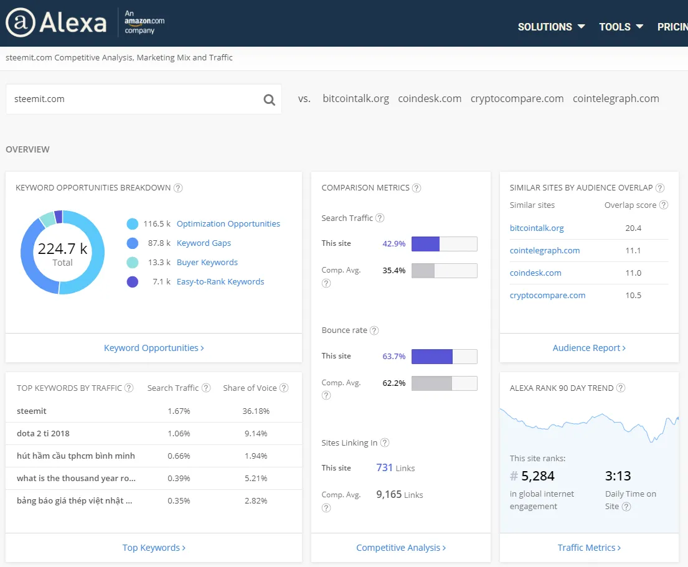
Task: Click the 63.7% bounce rate bar
Action: (444, 357)
